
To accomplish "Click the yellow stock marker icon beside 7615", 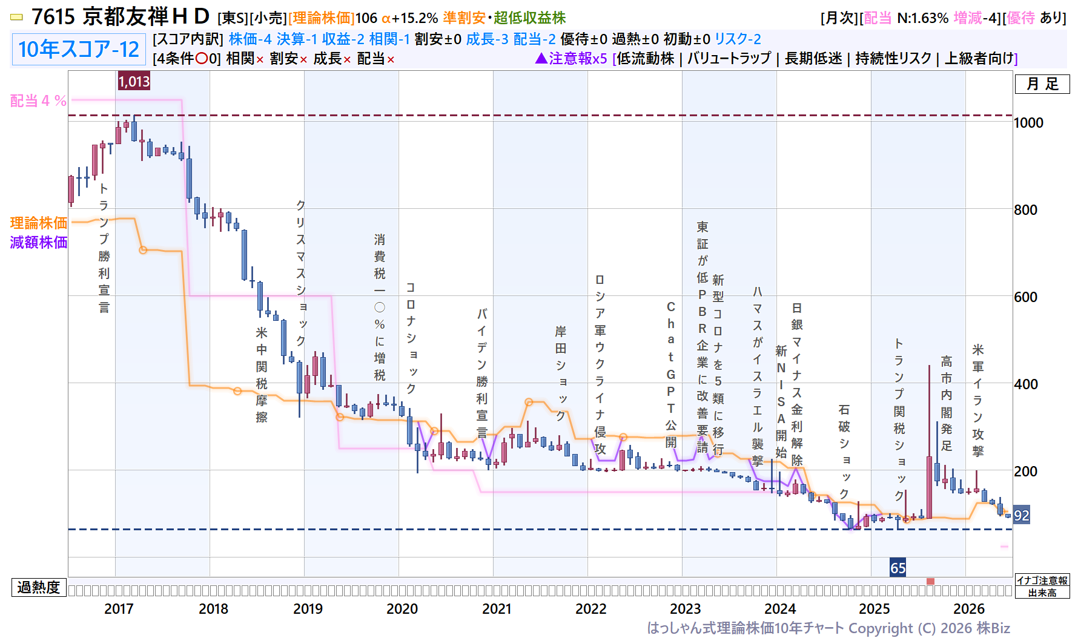I will pyautogui.click(x=17, y=18).
